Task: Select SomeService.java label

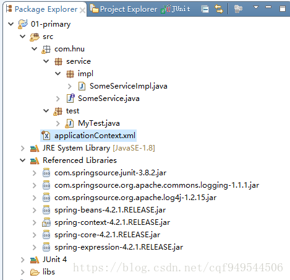Action: [x=109, y=98]
